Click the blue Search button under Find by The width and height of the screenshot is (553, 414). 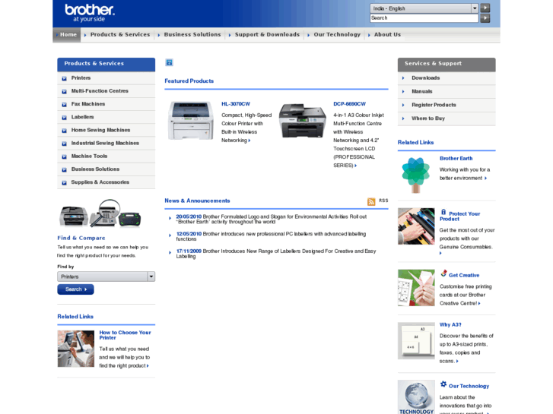[x=75, y=289]
